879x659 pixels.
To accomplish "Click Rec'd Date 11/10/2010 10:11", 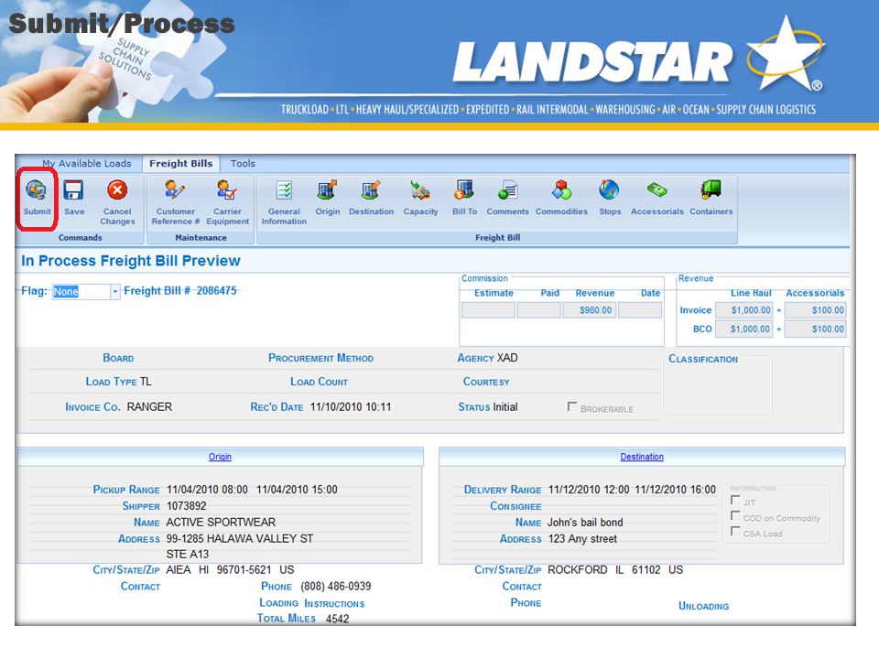I will click(351, 406).
